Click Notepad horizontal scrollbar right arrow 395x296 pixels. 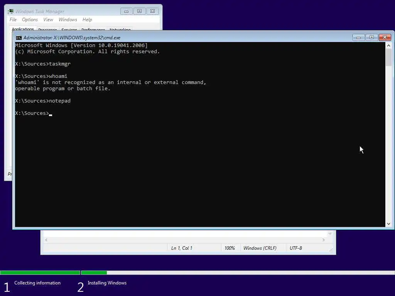click(324, 240)
